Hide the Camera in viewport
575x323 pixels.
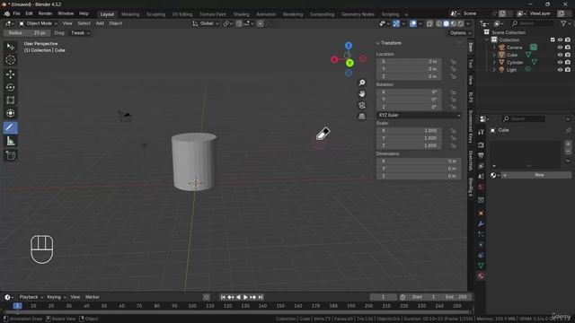tap(560, 48)
